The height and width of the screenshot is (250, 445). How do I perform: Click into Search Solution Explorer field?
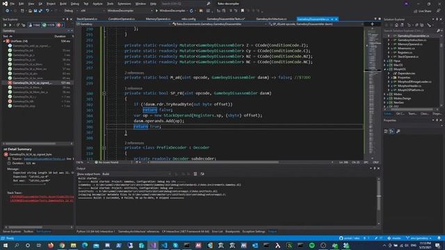(410, 31)
